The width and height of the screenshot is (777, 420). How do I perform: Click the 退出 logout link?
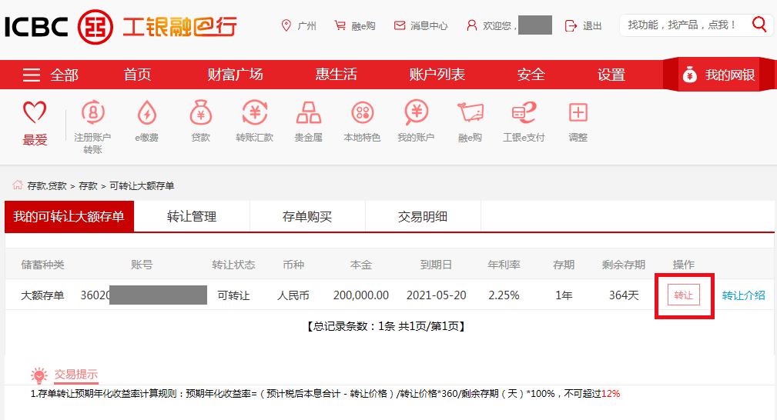pyautogui.click(x=583, y=25)
